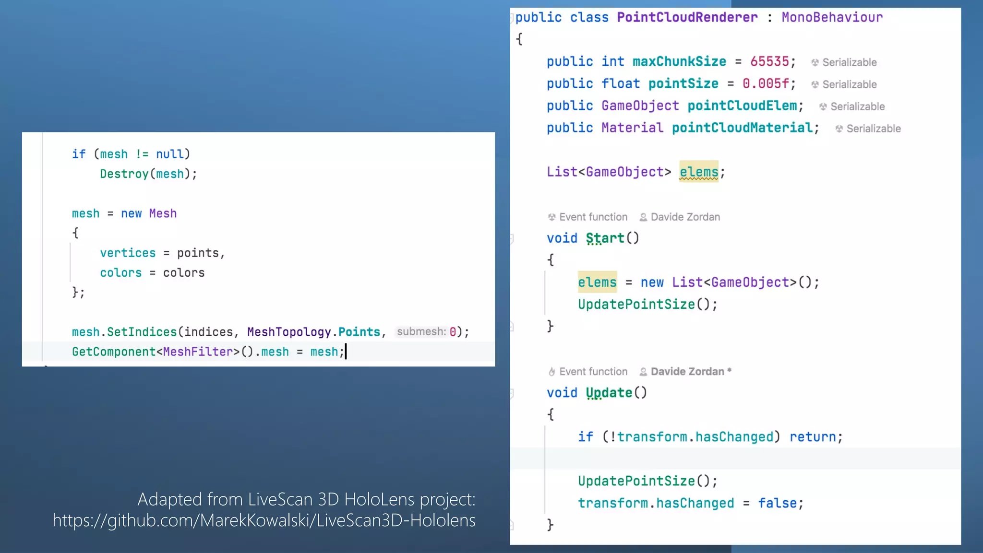
Task: Click the Event function label above Update()
Action: coord(593,372)
